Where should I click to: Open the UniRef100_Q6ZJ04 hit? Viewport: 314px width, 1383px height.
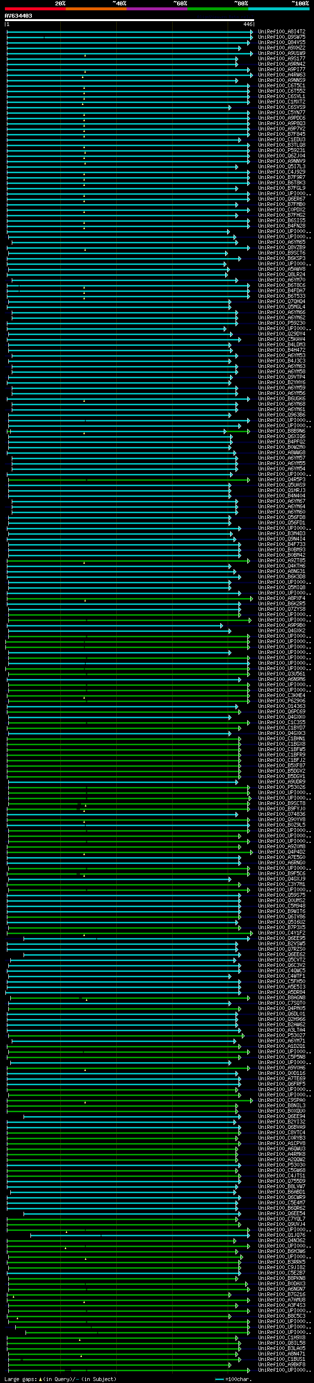(282, 156)
